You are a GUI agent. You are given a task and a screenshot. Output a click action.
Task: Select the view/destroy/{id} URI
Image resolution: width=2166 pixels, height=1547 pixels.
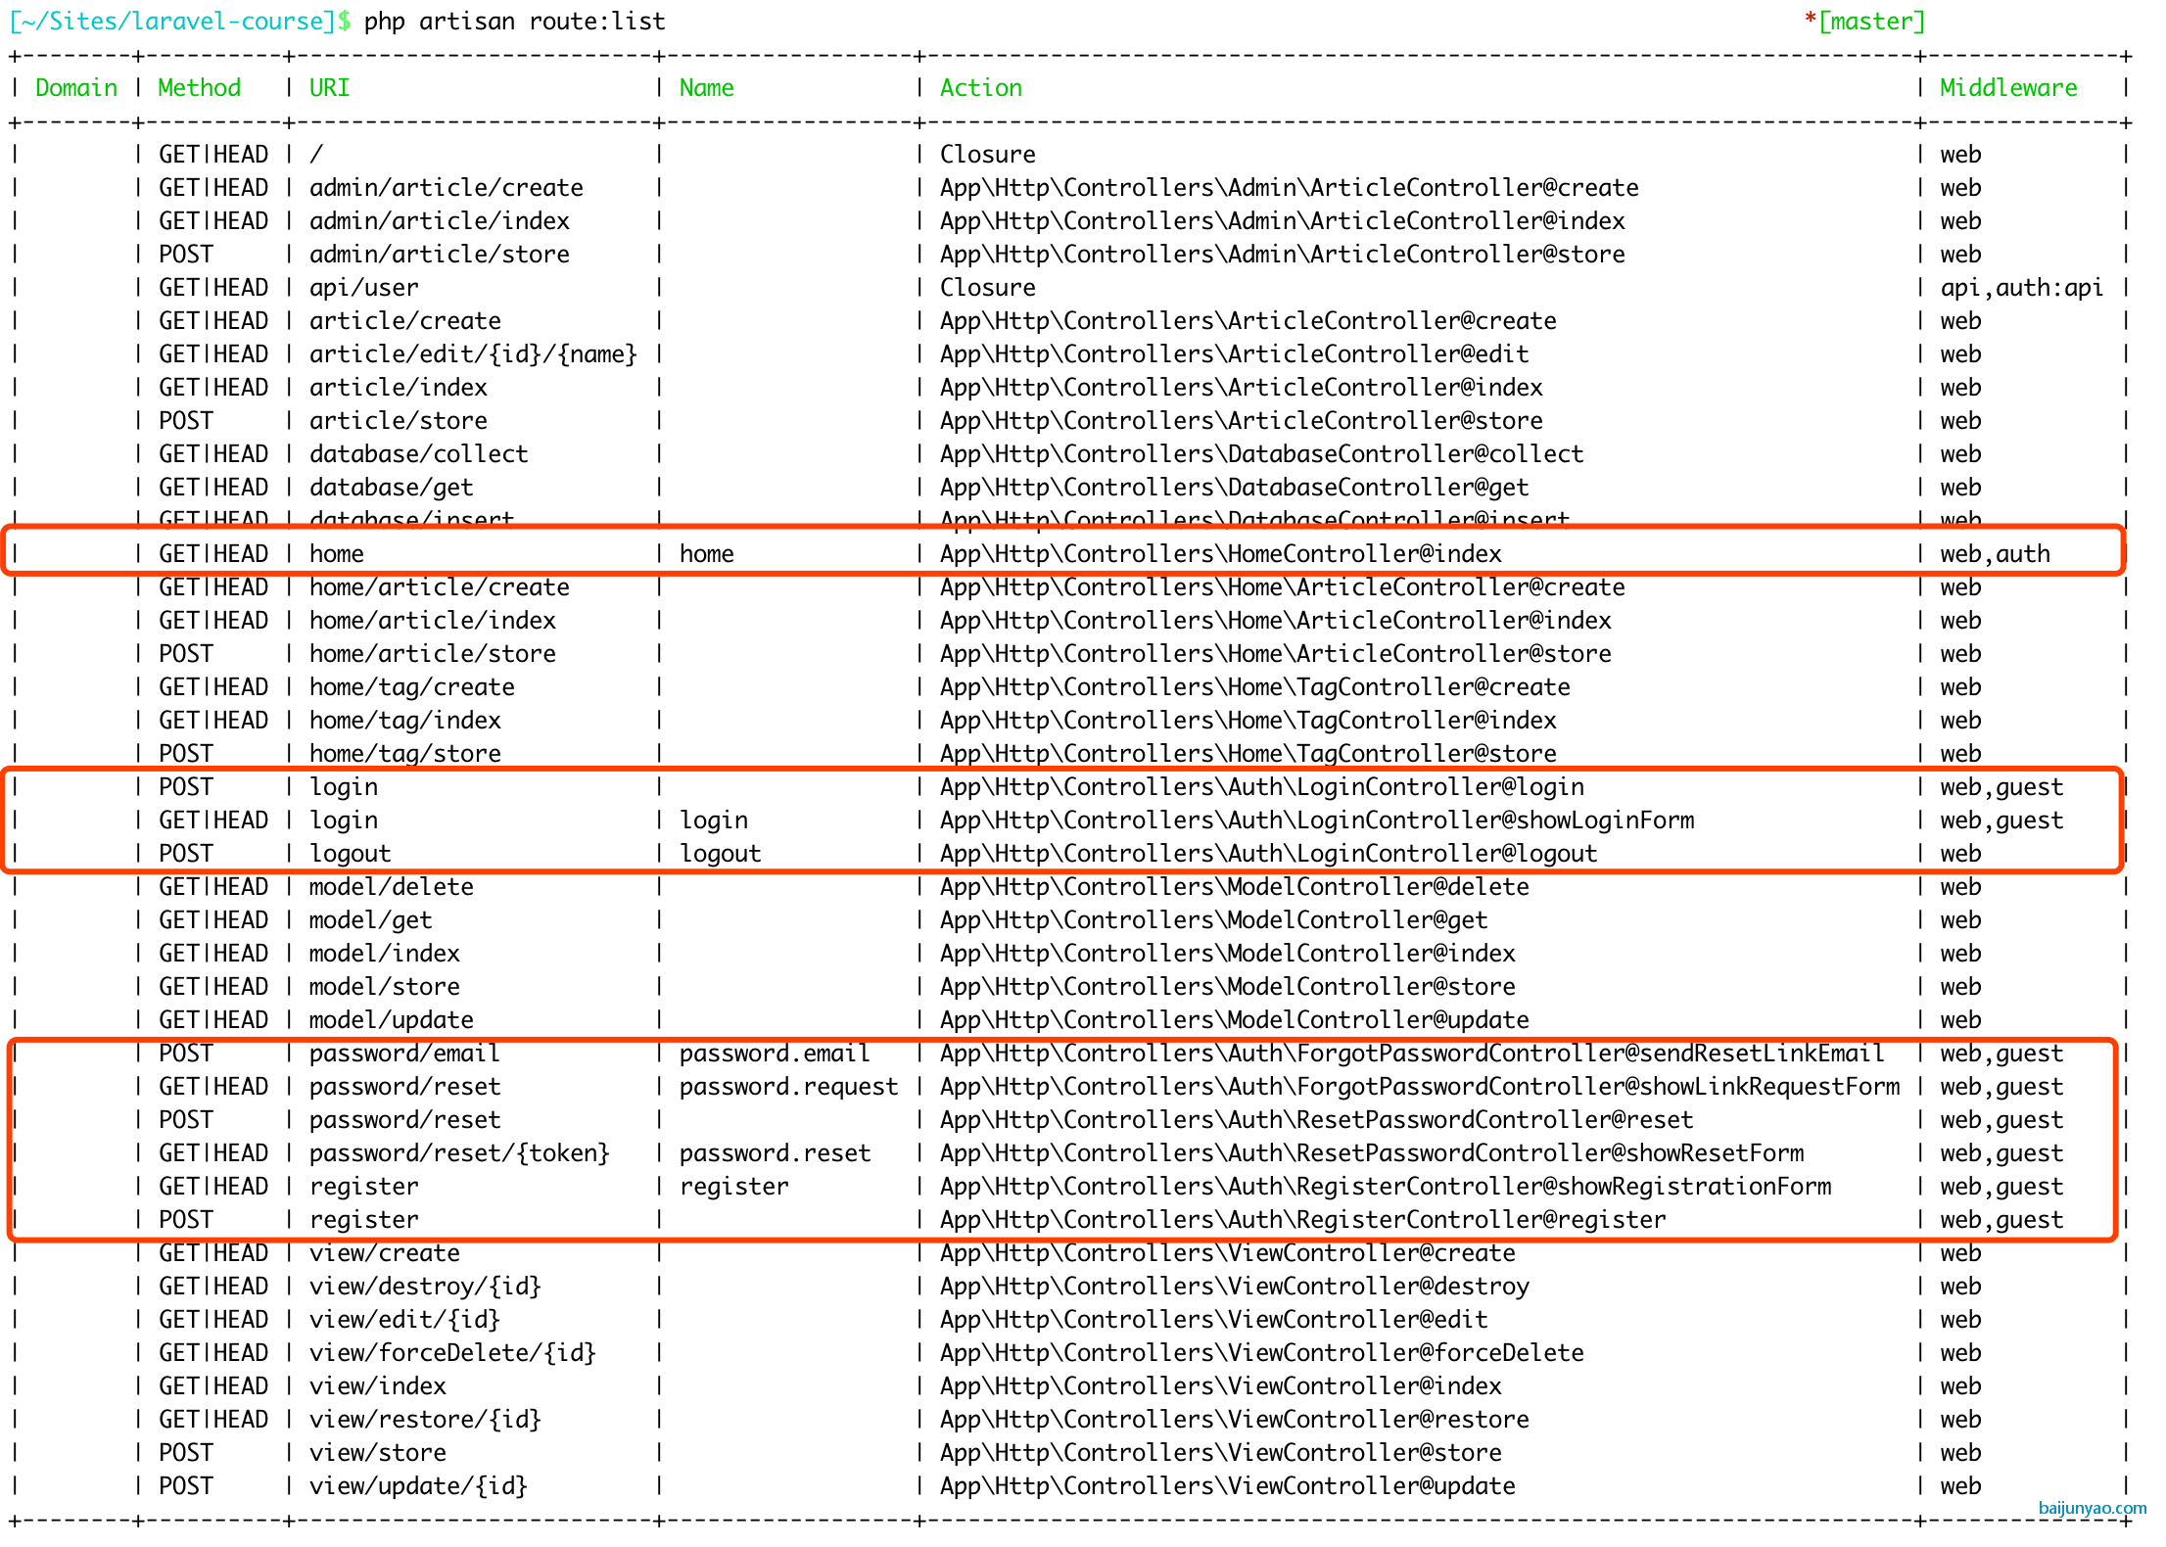[x=425, y=1287]
